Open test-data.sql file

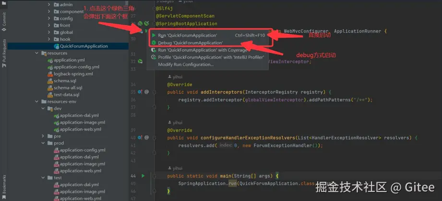pos(63,95)
